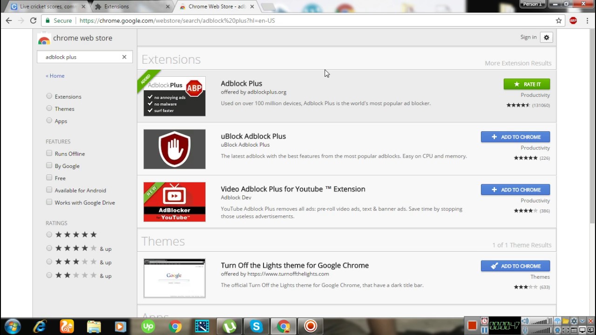Clear the adblock plus search text
The image size is (596, 335).
124,57
